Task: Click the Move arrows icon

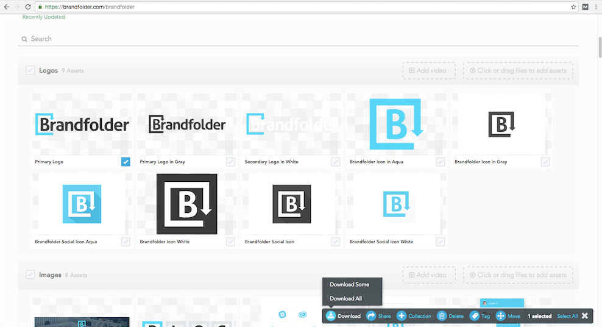Action: point(501,316)
